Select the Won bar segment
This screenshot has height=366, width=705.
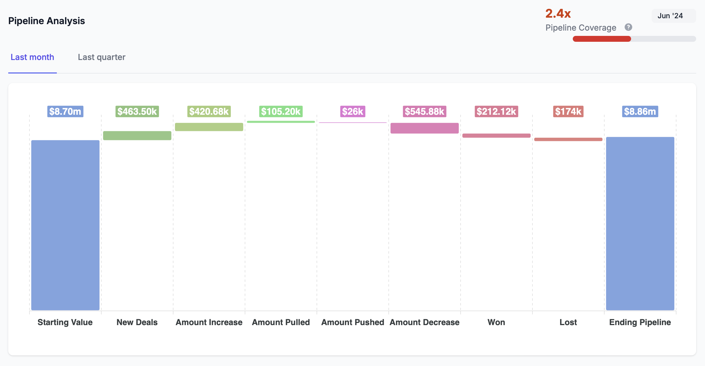[496, 136]
